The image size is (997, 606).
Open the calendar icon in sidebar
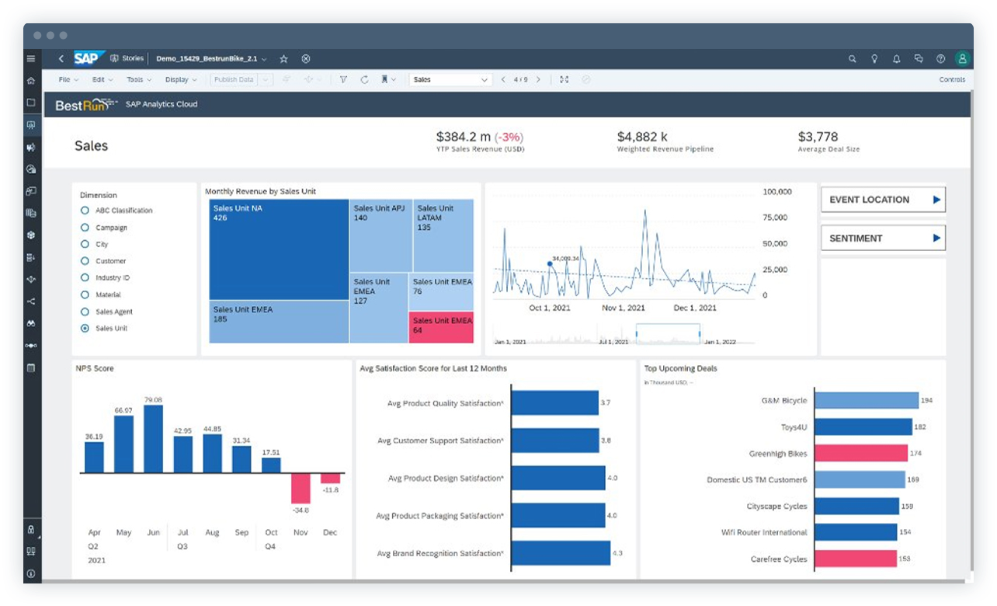point(31,367)
